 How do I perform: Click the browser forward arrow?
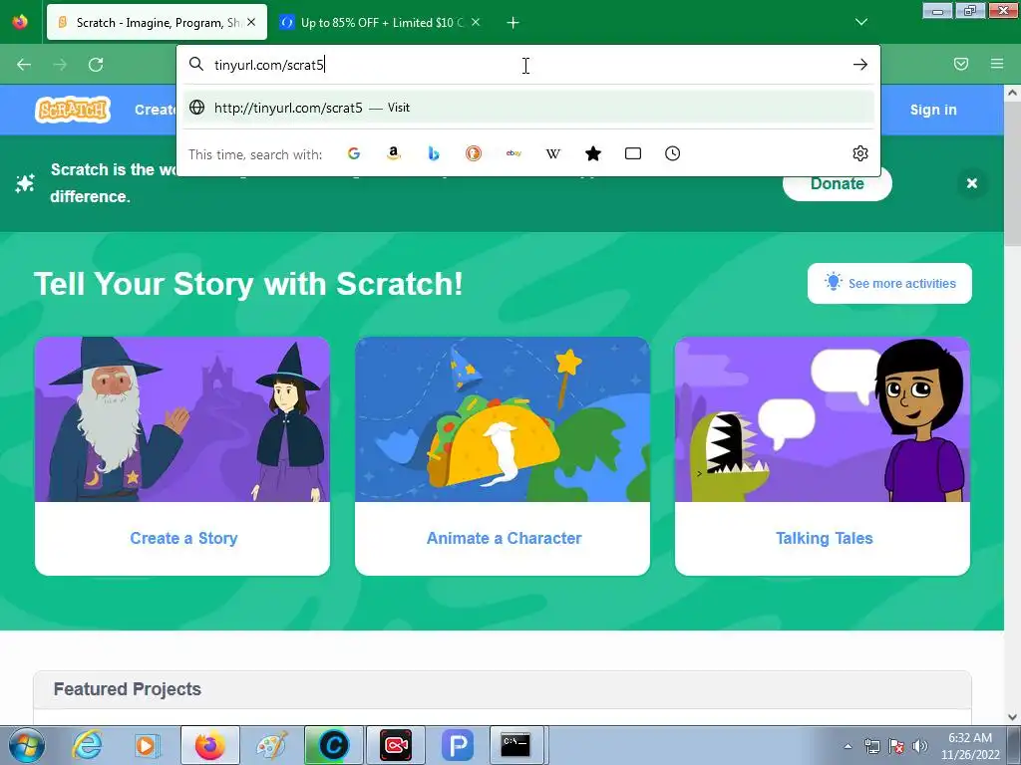coord(60,65)
